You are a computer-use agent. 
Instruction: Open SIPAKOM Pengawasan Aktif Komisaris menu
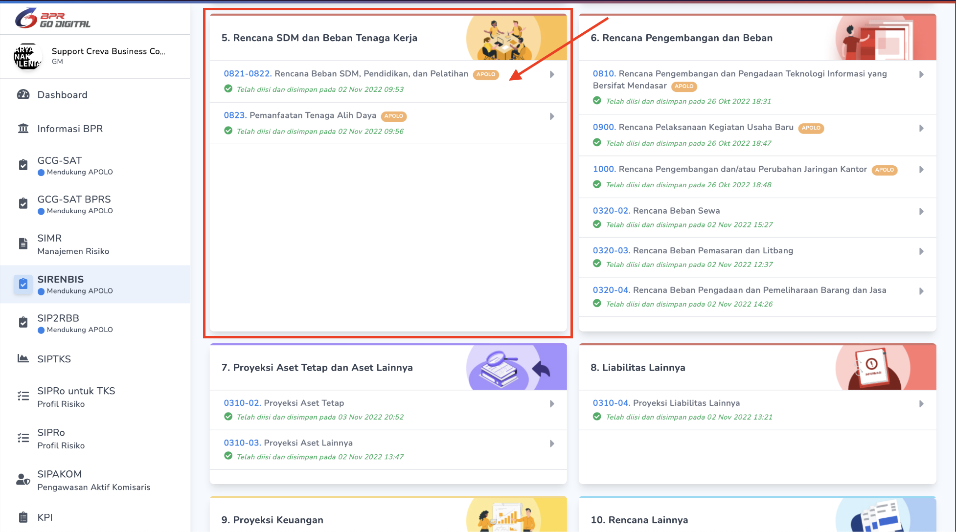pos(95,480)
